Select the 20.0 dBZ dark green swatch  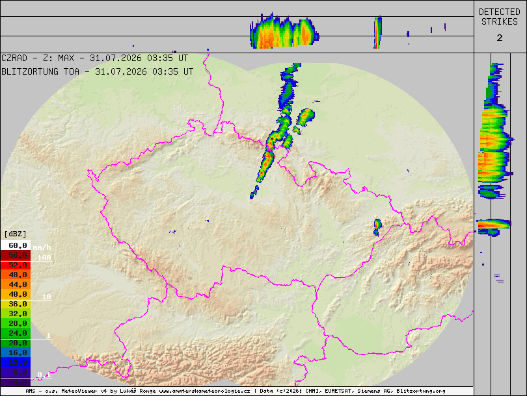click(16, 343)
